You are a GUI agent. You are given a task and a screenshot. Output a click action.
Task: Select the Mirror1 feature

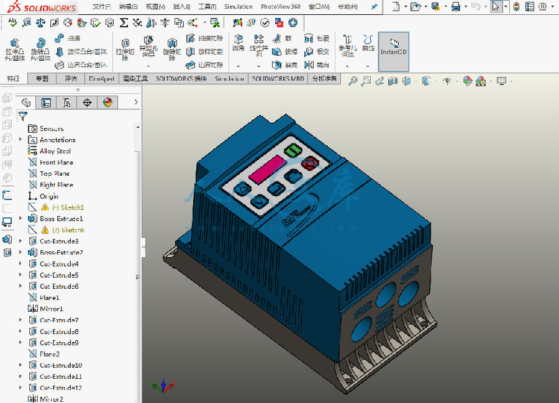(45, 309)
